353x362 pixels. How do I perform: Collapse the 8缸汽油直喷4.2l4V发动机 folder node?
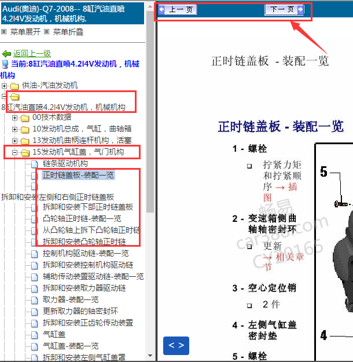coord(4,96)
